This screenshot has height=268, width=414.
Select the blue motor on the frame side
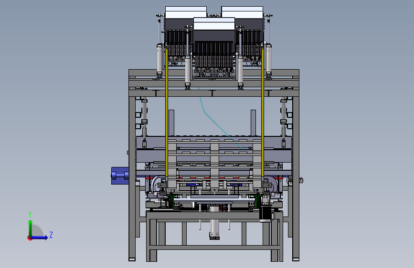120,175
